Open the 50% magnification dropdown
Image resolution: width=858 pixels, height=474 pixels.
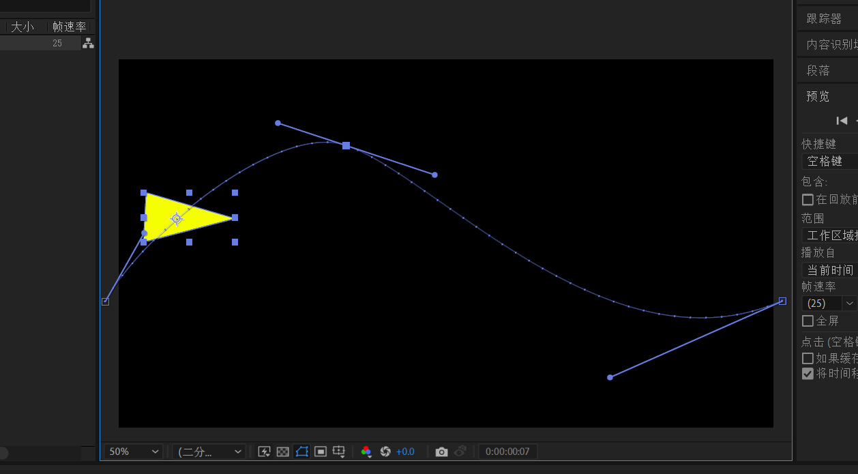coord(134,451)
